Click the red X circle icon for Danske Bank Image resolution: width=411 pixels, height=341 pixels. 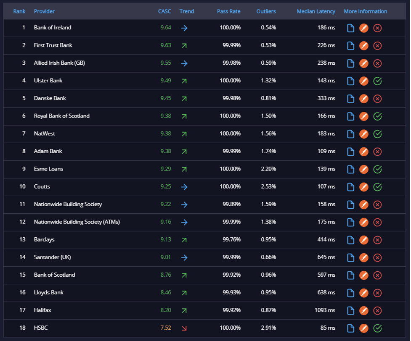click(377, 99)
